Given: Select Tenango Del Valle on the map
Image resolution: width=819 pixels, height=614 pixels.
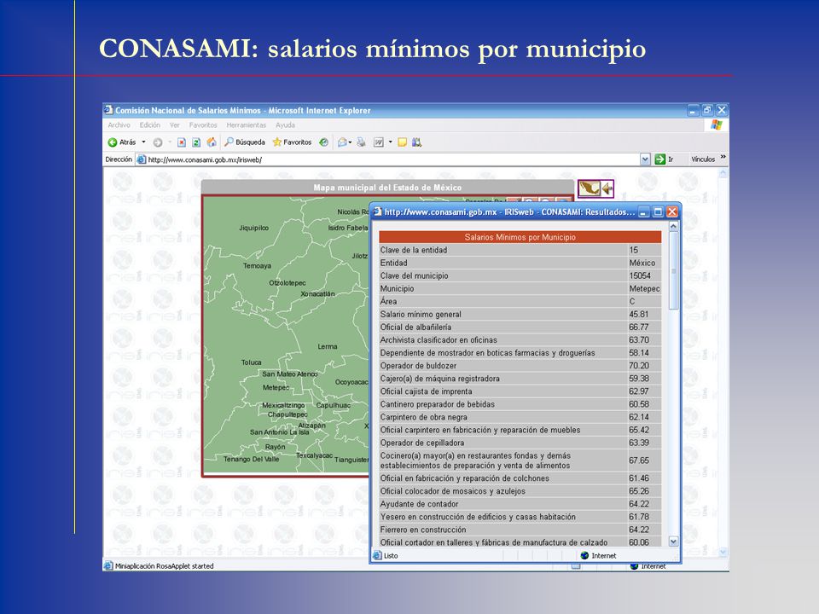Looking at the screenshot, I should pyautogui.click(x=251, y=459).
